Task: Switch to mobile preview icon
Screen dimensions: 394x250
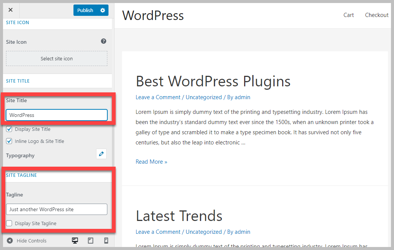Action: [x=106, y=241]
